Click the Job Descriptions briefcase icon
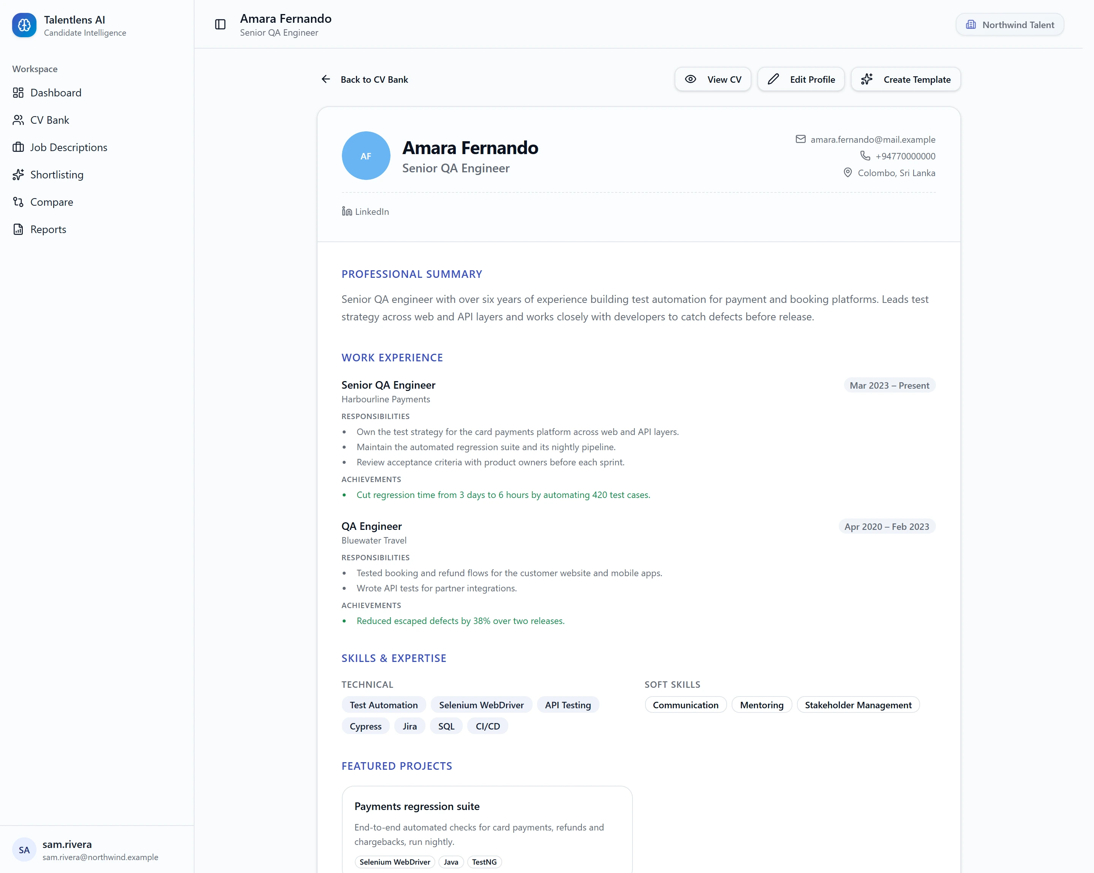 [18, 148]
